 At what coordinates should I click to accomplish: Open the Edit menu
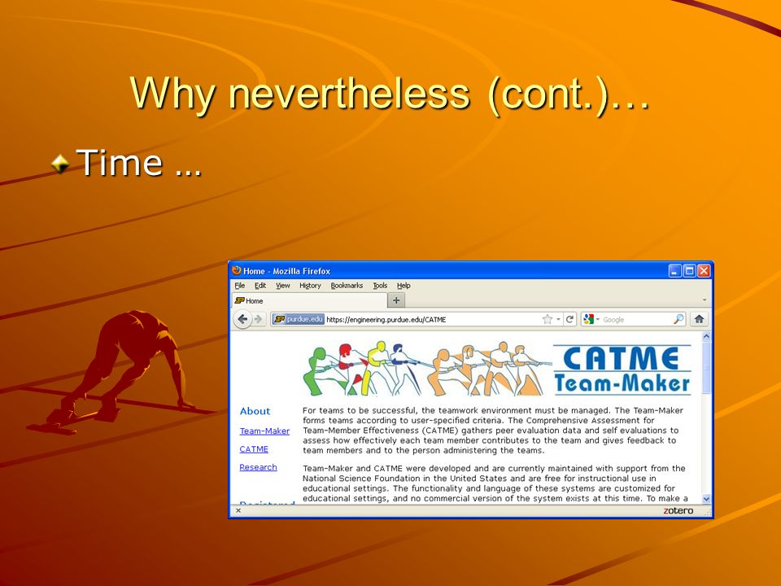point(260,286)
